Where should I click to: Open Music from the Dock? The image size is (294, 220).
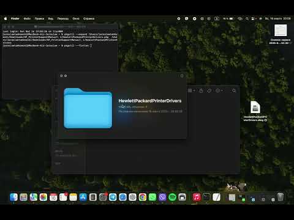click(197, 197)
